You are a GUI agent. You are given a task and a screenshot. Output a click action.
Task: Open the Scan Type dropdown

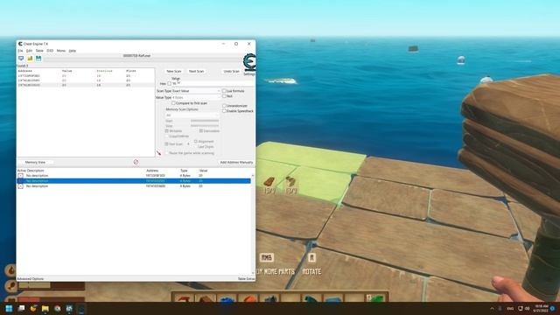(196, 91)
